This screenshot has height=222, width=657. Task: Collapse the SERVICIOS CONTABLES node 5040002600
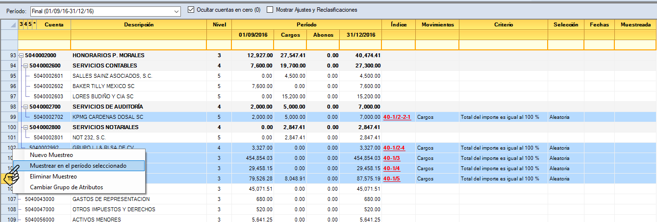coord(25,66)
